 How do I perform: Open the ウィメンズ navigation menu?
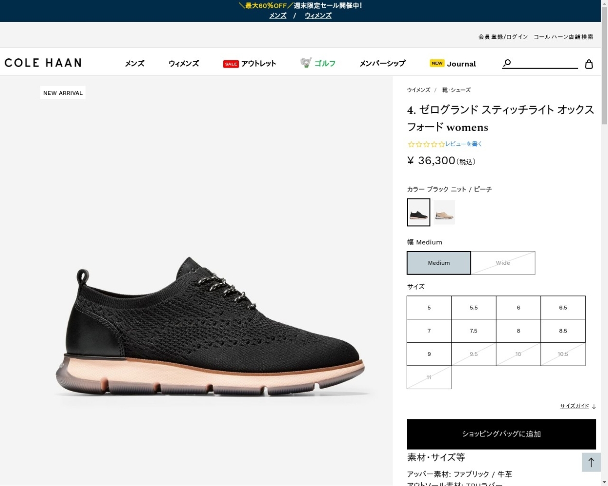coord(184,64)
